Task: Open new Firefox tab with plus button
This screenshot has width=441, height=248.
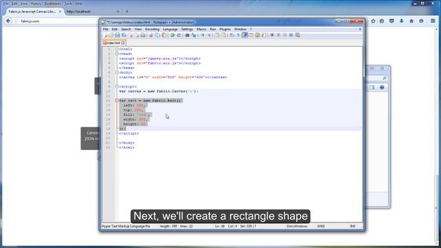Action: click(x=127, y=12)
